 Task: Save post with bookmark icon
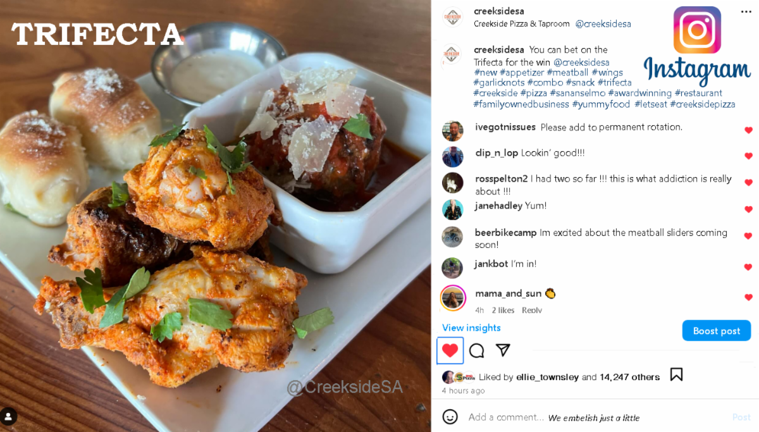pos(676,375)
